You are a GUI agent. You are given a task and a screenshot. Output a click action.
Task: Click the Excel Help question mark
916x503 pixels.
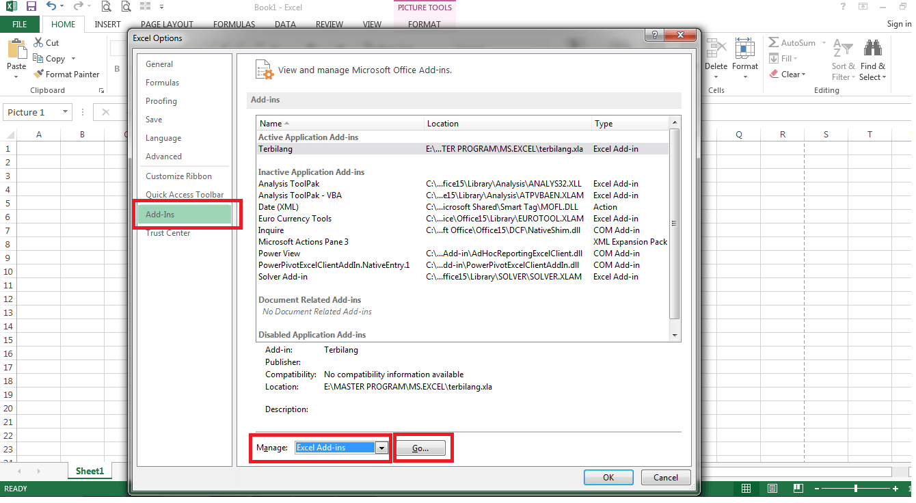point(843,6)
